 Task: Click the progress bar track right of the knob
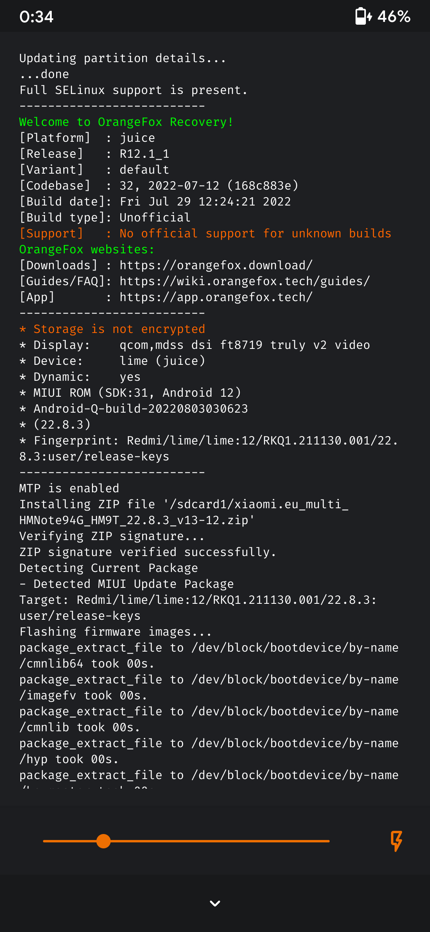pyautogui.click(x=220, y=841)
